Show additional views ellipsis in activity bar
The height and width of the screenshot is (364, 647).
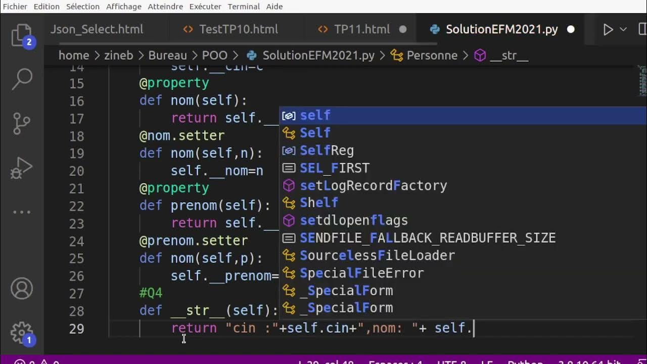pos(22,212)
